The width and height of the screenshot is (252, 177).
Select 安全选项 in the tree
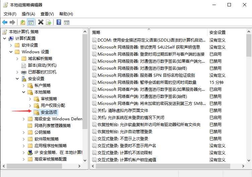pos(49,112)
